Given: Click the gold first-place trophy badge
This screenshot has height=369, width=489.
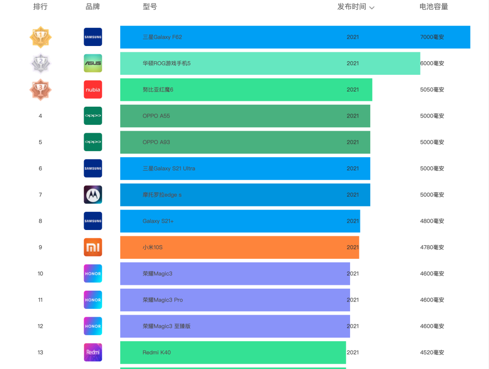Looking at the screenshot, I should tap(41, 37).
